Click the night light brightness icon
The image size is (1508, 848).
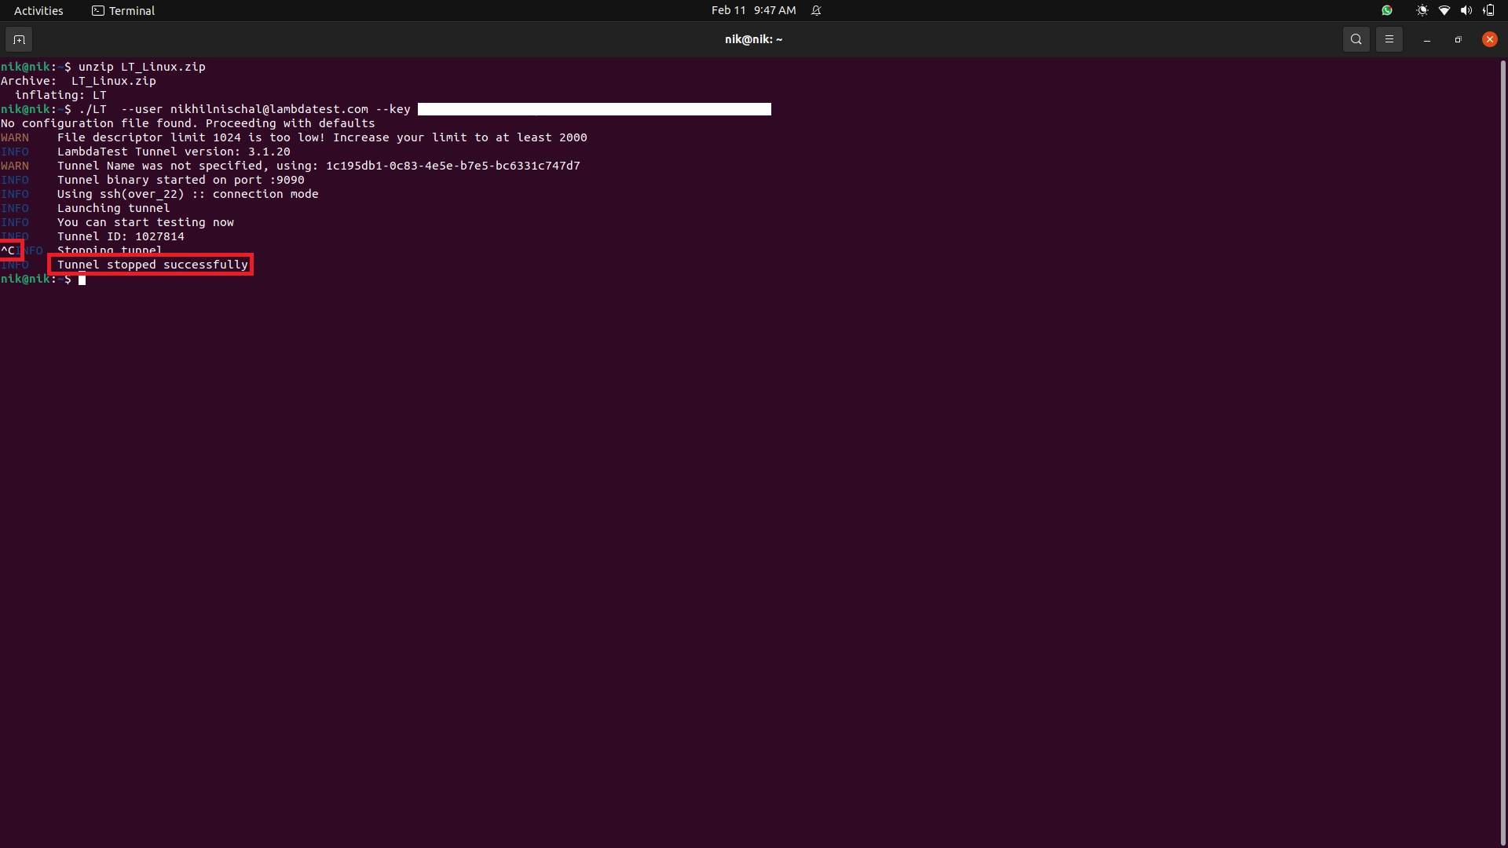[x=1422, y=10]
